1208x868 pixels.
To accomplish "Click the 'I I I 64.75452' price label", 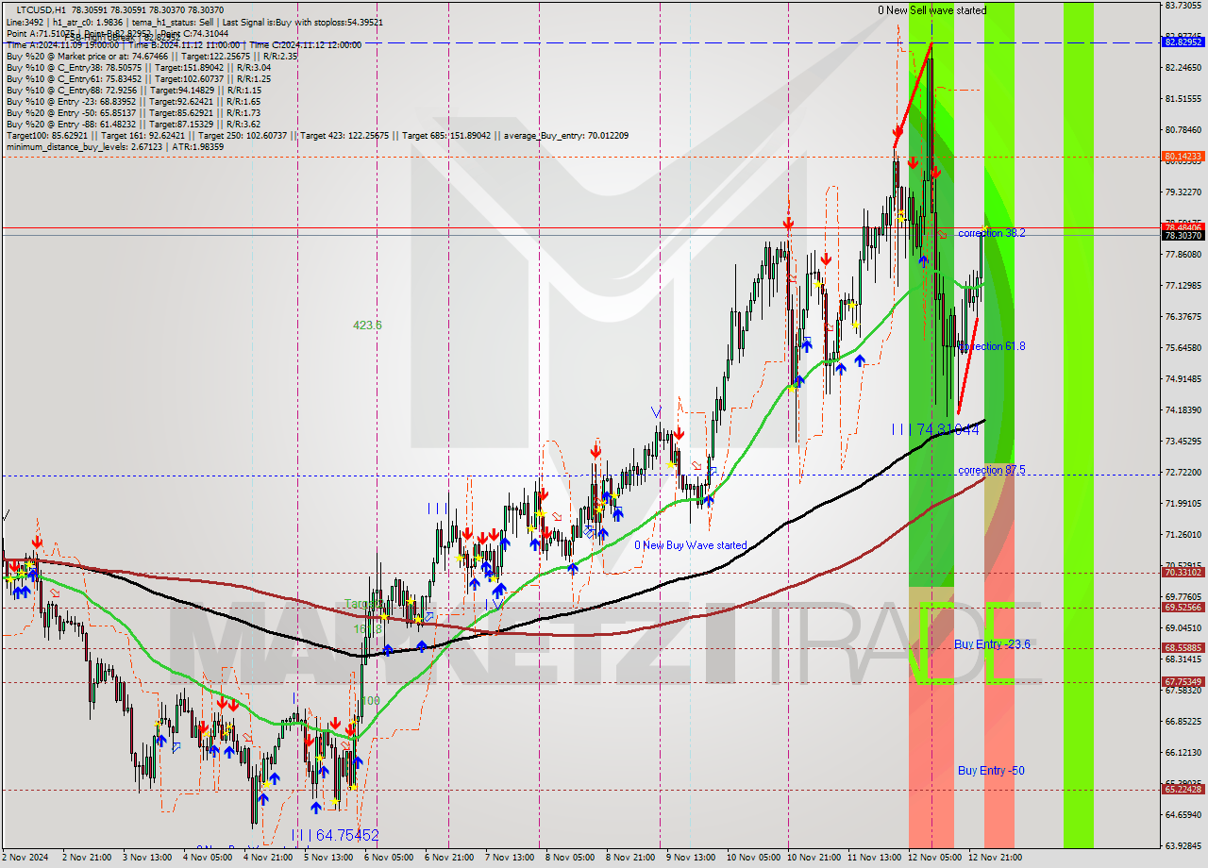I will (334, 835).
